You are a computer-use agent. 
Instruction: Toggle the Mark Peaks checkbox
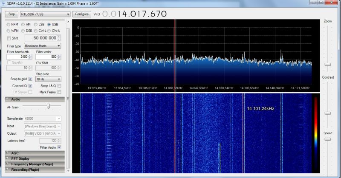[59, 92]
